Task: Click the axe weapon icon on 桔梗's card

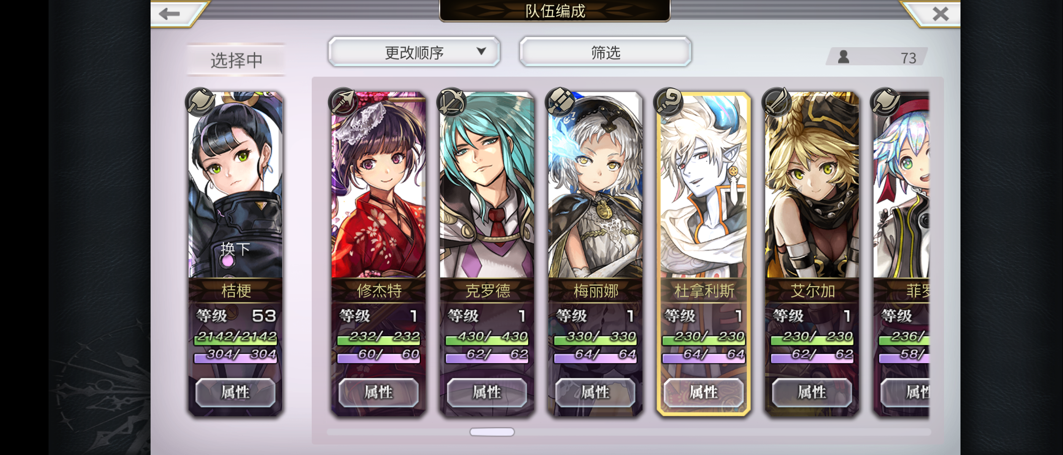Action: 200,102
